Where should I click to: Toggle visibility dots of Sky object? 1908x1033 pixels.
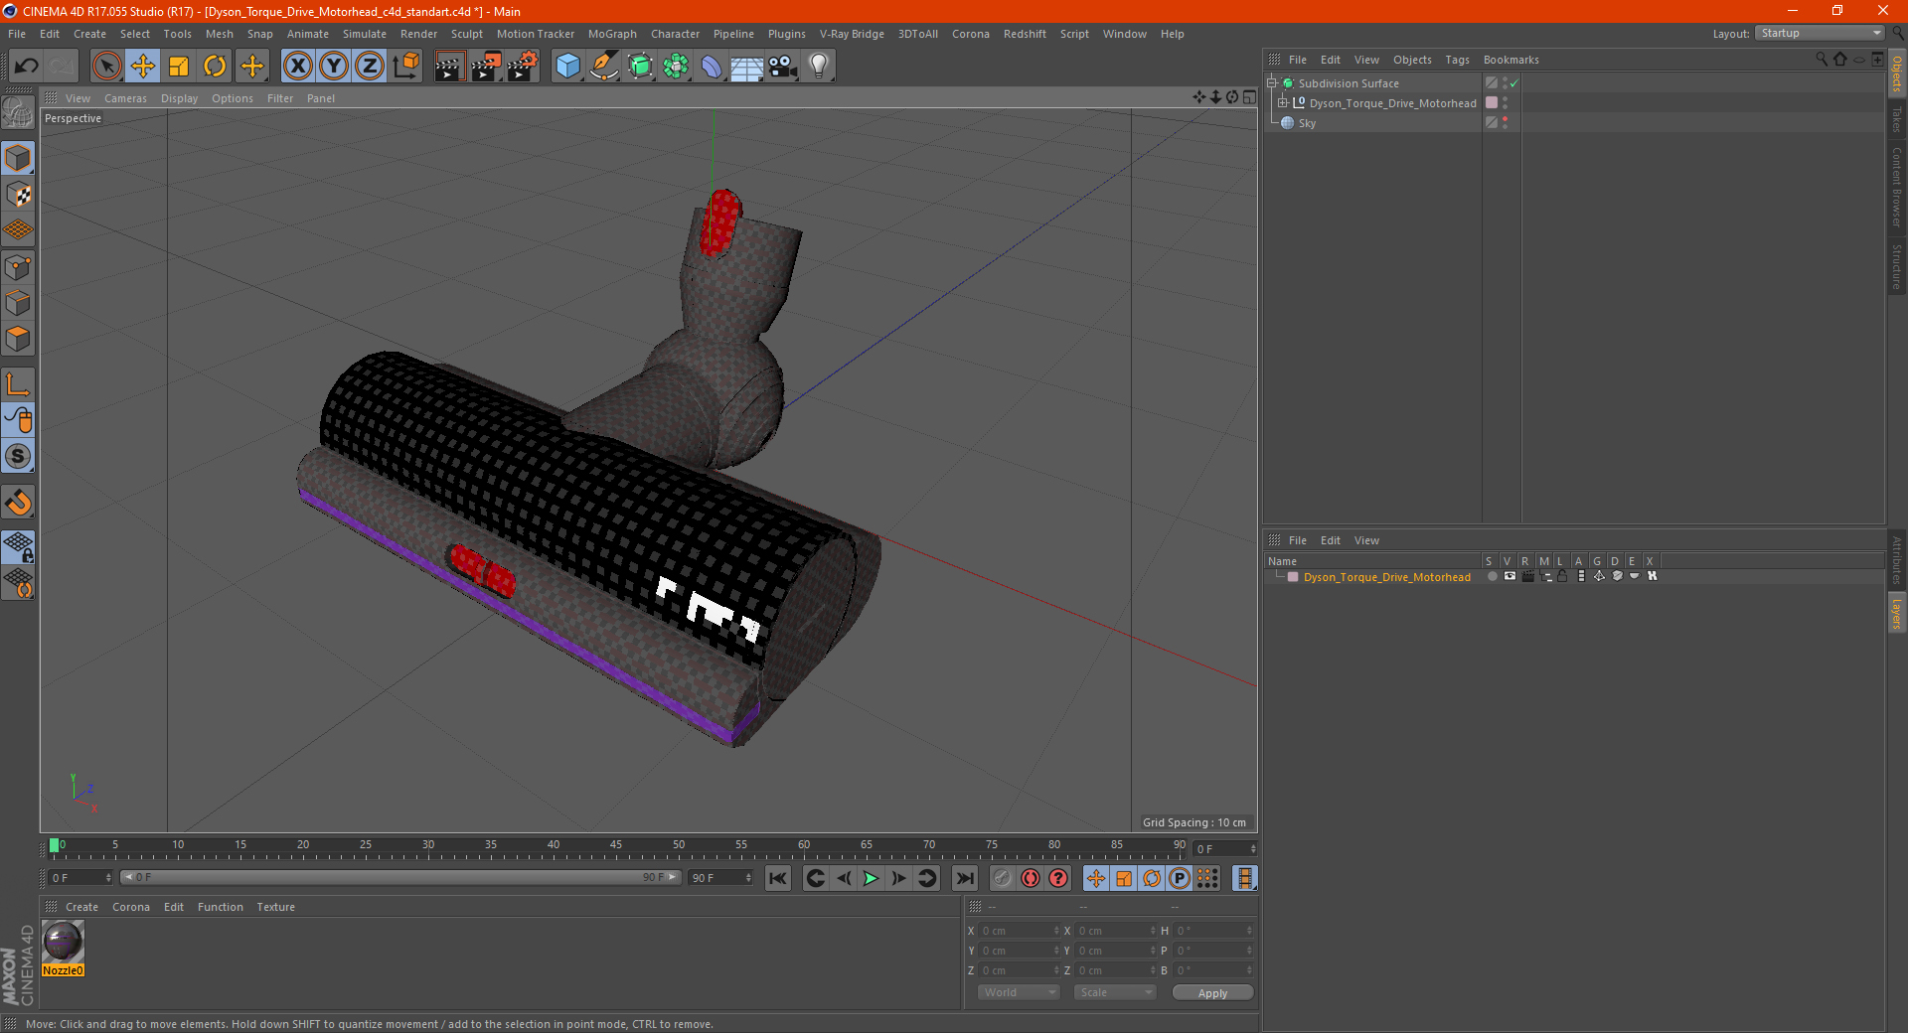point(1506,123)
